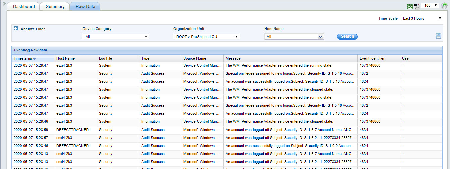Screen dimensions: 450x169
Task: Select the Raw Data tab
Action: click(x=85, y=7)
